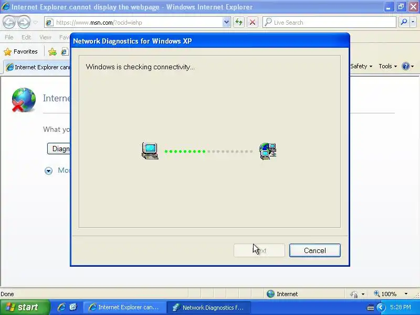Click the connectivity progress dots indicator
Screen dimensions: 420x315
(x=208, y=151)
